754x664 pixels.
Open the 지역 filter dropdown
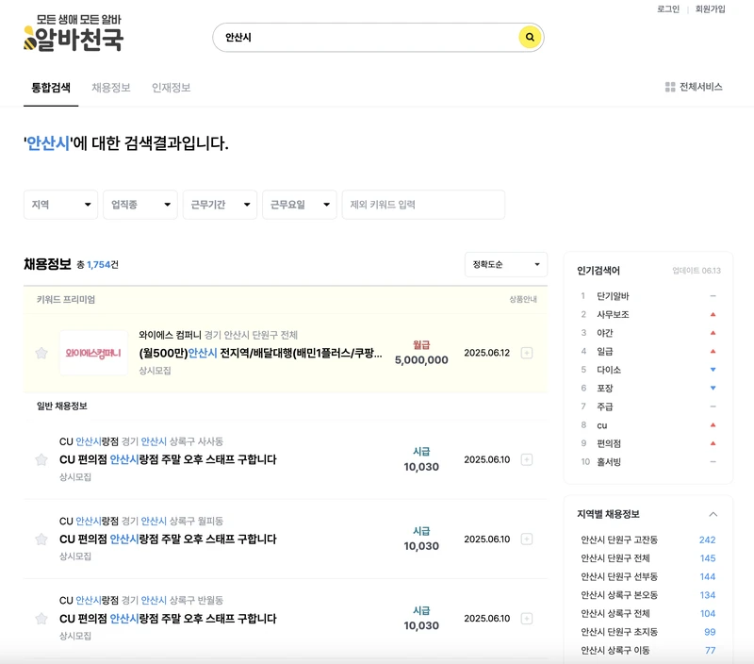pos(60,205)
